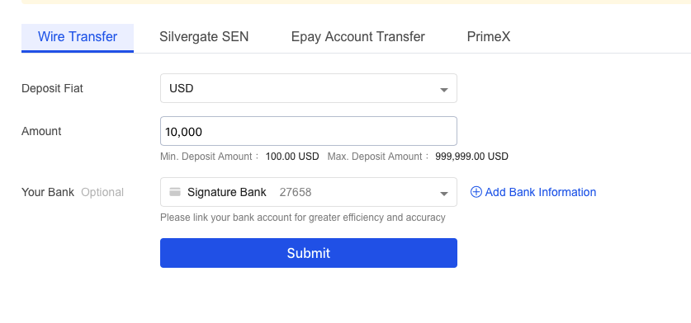
Task: Go to the Epay Account Transfer tab
Action: pos(357,36)
